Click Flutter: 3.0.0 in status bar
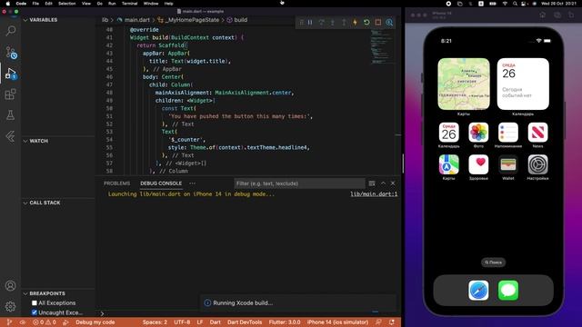582x327 pixels. pos(285,322)
